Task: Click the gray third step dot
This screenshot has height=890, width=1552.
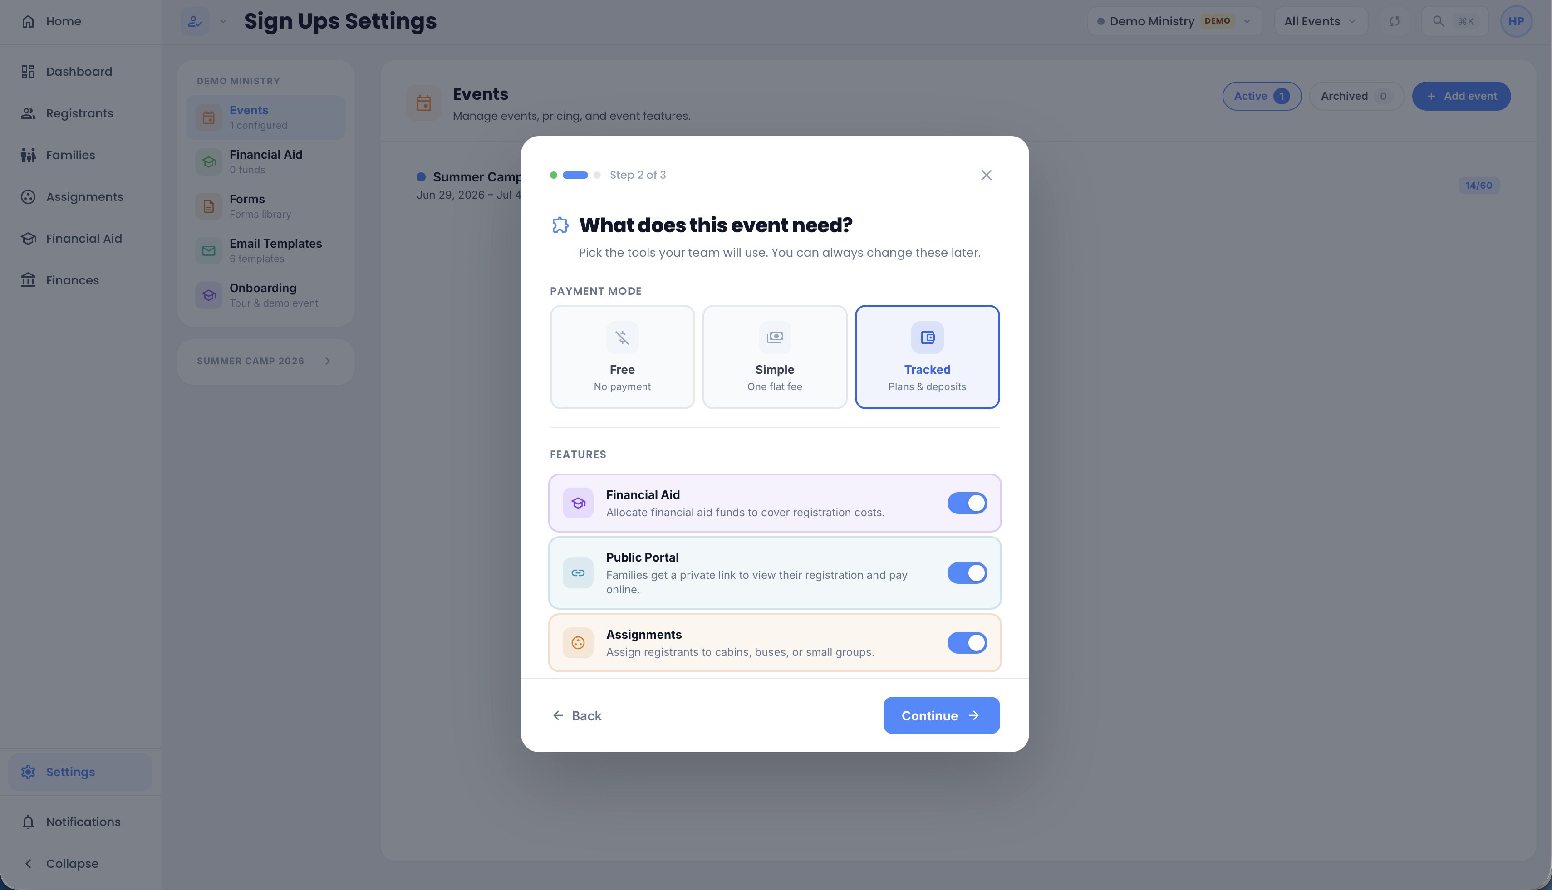Action: [597, 175]
